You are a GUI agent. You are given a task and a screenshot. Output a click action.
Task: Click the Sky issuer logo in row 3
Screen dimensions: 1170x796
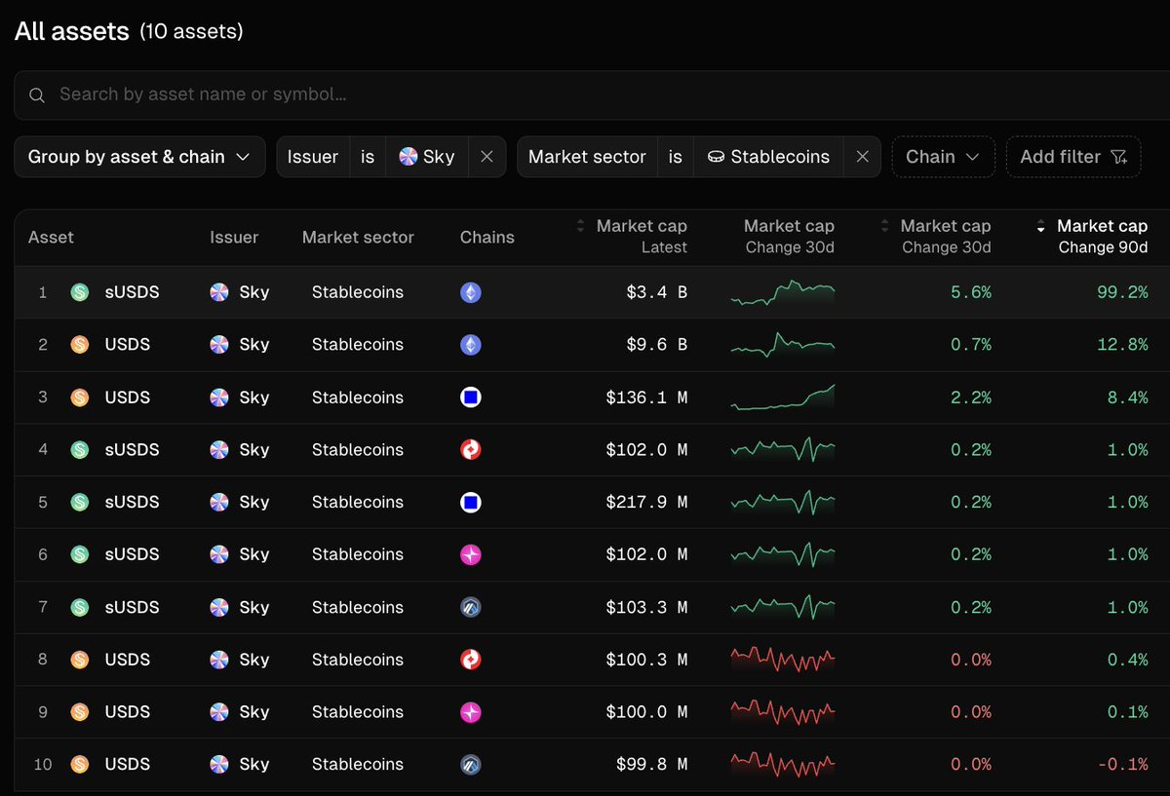(x=219, y=398)
